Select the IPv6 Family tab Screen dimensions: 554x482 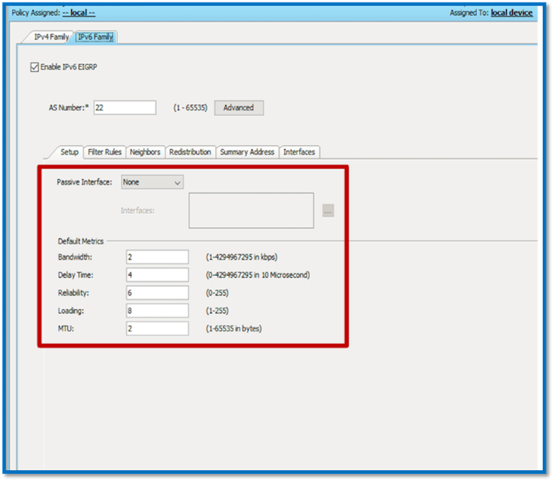point(96,37)
